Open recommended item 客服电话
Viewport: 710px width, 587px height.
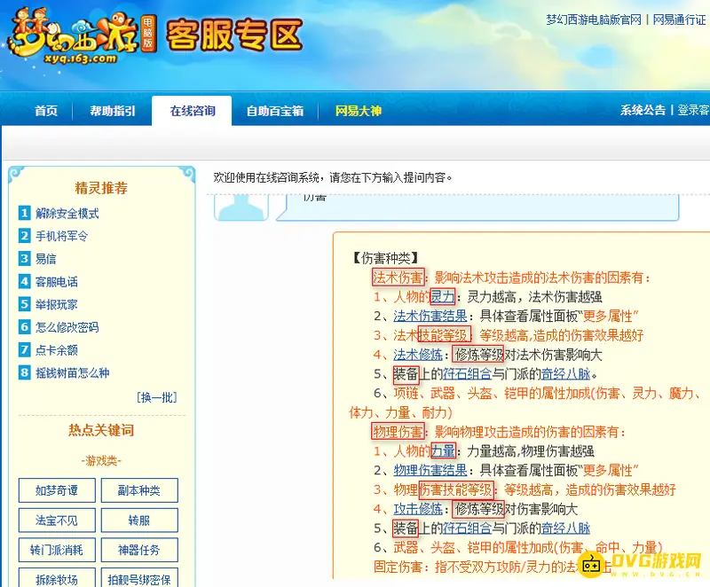pyautogui.click(x=57, y=282)
